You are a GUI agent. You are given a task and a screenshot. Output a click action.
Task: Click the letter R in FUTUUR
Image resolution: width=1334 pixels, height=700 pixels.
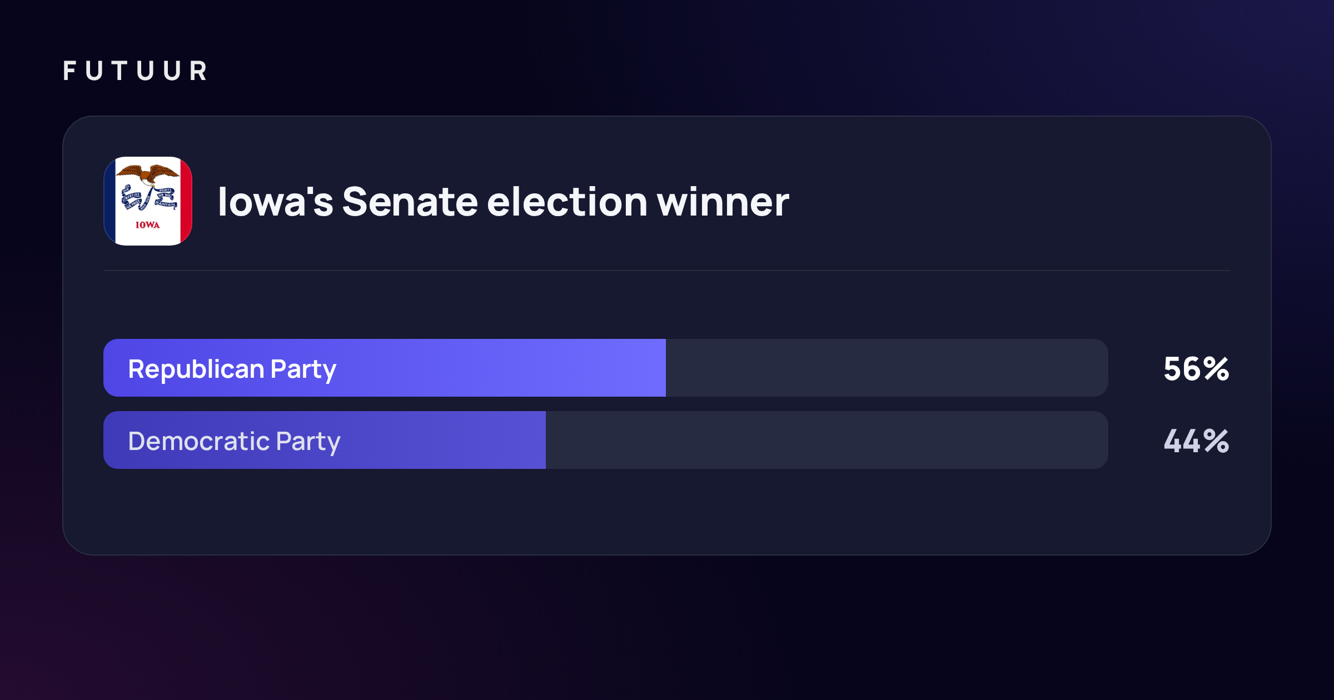coord(198,71)
